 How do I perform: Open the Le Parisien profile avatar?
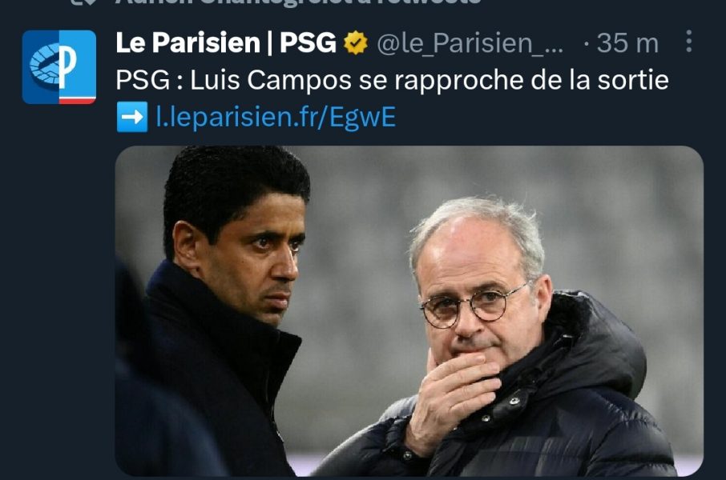point(59,67)
